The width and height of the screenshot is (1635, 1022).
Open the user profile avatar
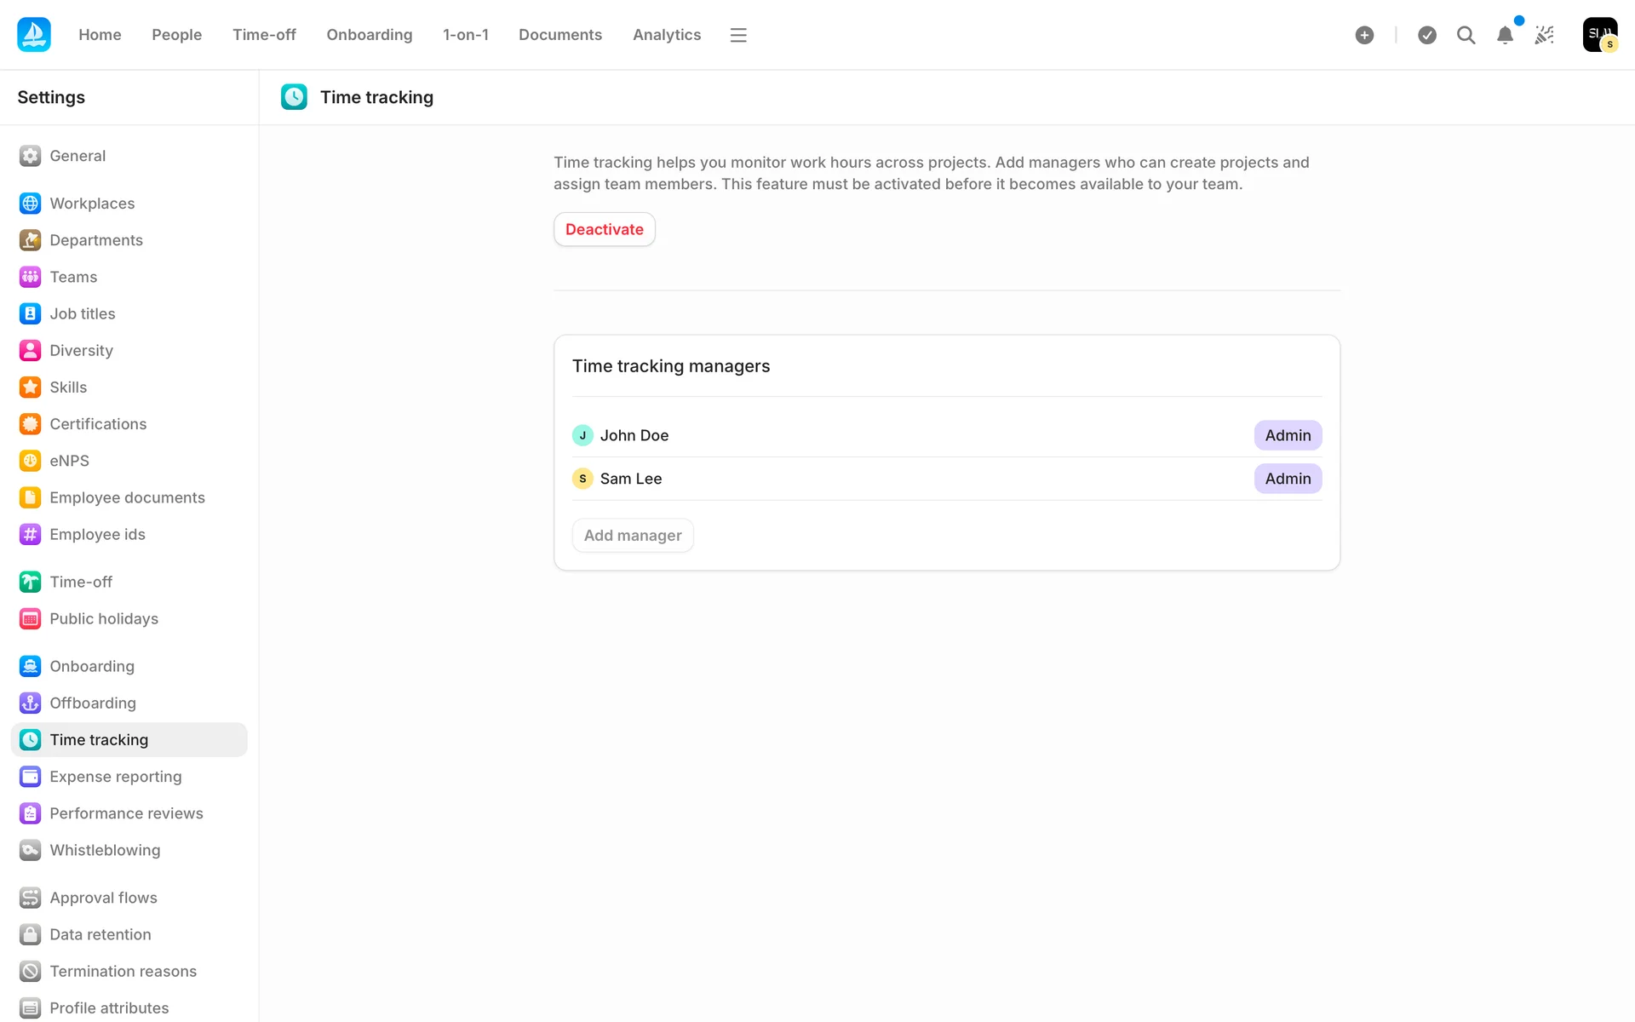pos(1599,35)
